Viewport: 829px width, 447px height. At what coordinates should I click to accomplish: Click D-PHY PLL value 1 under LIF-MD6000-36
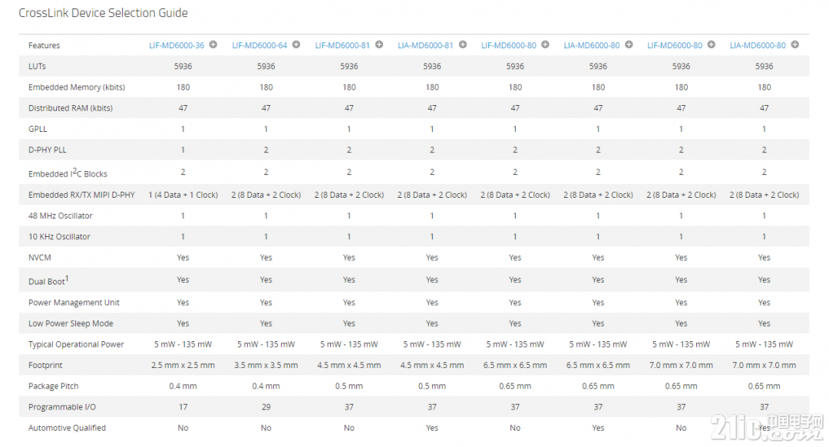183,150
